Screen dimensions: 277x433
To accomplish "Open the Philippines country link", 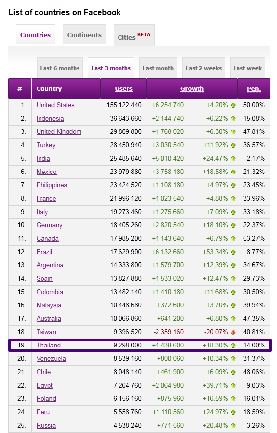I will [x=52, y=185].
